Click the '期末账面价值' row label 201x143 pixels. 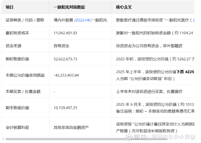click(17, 108)
